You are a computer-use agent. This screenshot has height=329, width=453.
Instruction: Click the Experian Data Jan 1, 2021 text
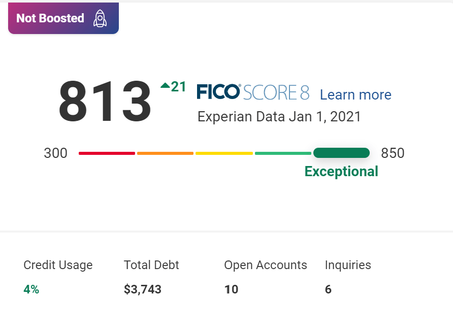[279, 117]
